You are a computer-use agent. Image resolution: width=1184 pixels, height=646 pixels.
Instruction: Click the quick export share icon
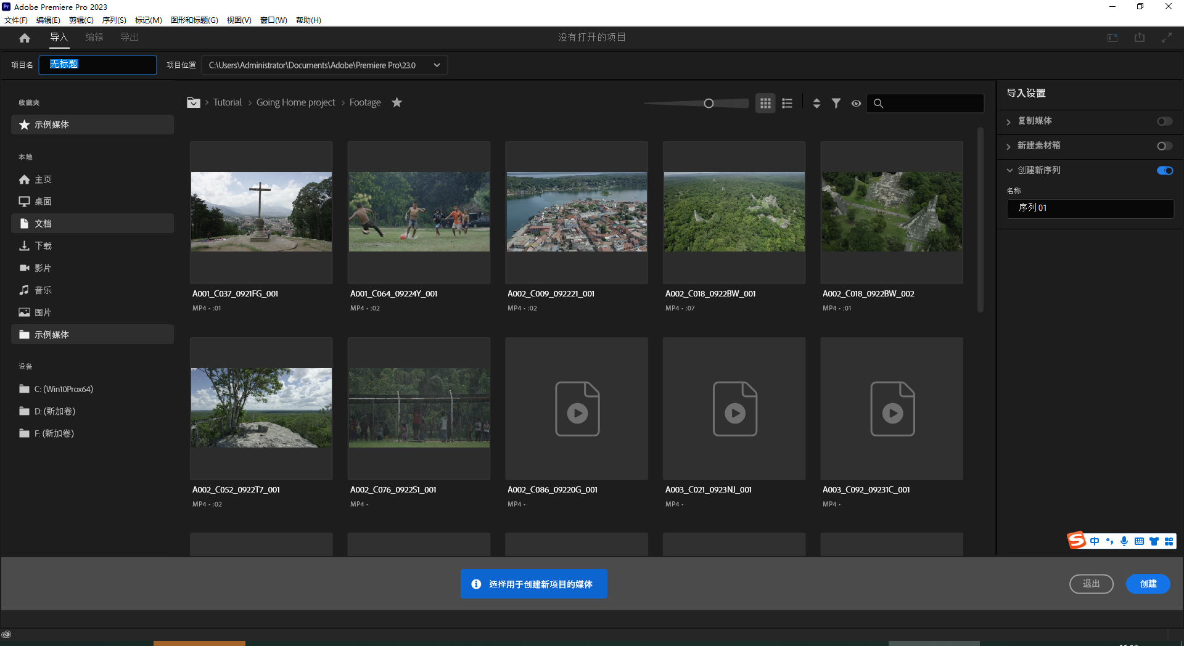click(1140, 38)
